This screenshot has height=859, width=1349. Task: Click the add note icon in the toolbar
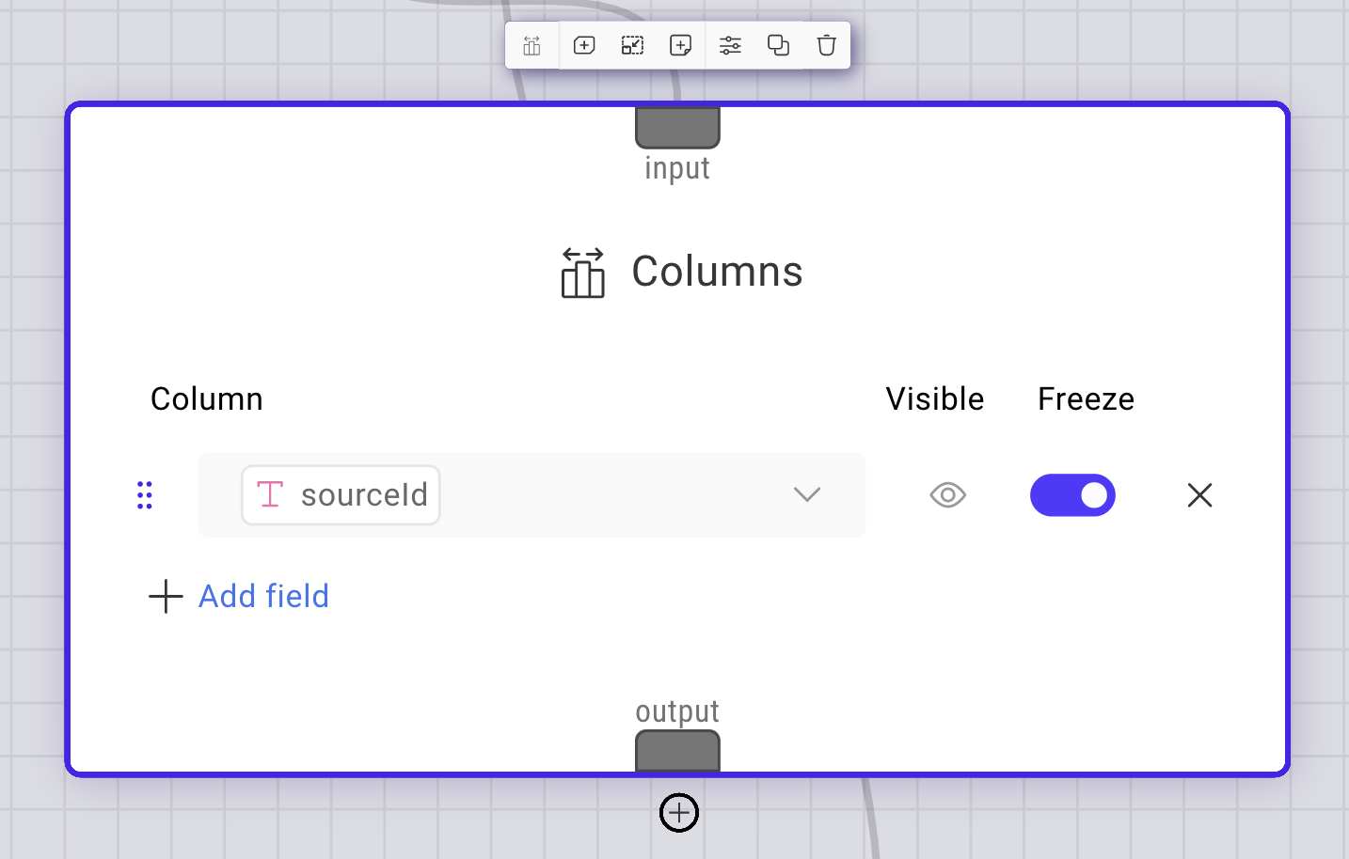pos(681,45)
